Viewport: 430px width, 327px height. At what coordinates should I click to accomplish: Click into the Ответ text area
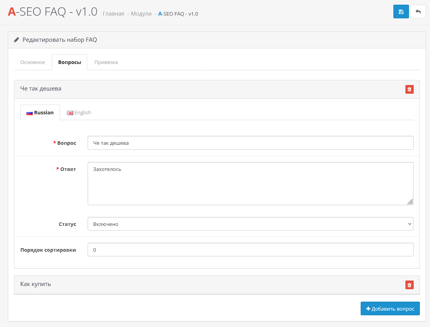click(250, 183)
